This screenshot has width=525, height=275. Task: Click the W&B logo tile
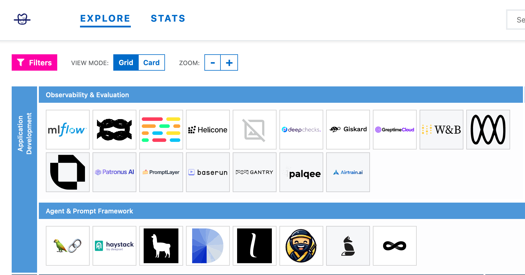point(441,130)
